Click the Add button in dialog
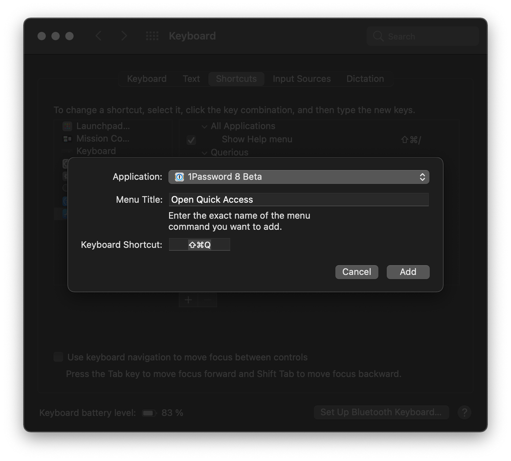The image size is (511, 461). pyautogui.click(x=408, y=272)
